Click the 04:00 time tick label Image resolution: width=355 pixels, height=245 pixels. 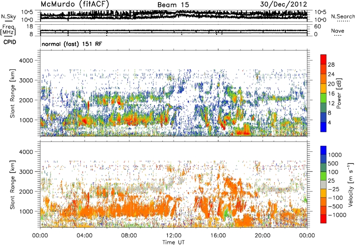[84, 236]
